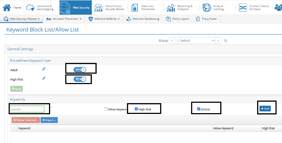
Task: Click the Policy Layers icon
Action: point(168,19)
